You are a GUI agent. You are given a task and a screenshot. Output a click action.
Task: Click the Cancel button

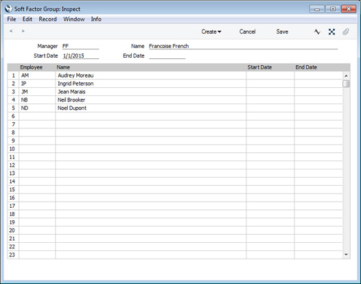click(247, 32)
